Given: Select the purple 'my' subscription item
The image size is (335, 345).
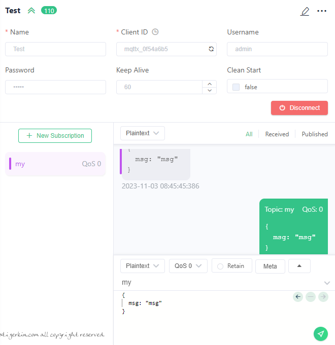Looking at the screenshot, I should (x=55, y=164).
